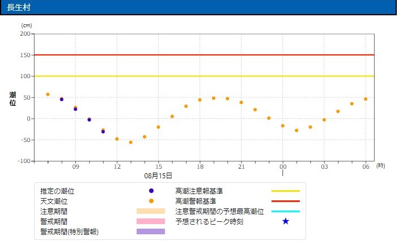Click the yellow line sample beside 高潮注意報基準
Image resolution: width=407 pixels, height=249 pixels.
tap(286, 191)
